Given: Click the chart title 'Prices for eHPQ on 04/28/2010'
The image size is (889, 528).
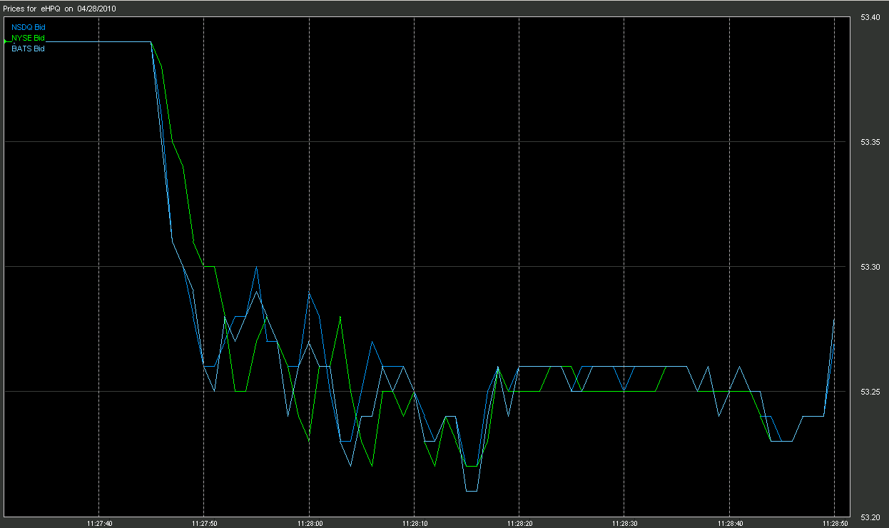Looking at the screenshot, I should [60, 9].
